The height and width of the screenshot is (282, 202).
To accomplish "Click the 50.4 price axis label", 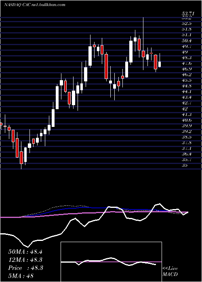I will [187, 41].
